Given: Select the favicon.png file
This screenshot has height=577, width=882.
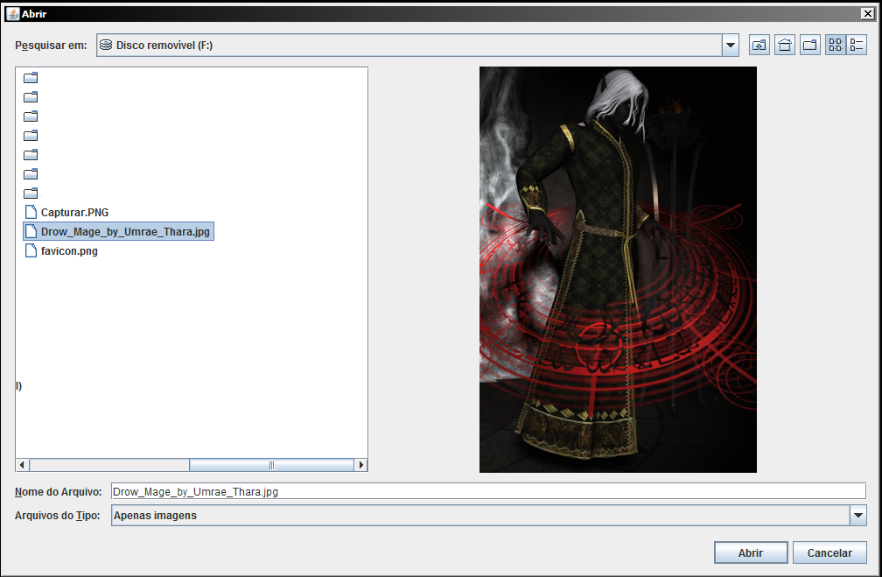Looking at the screenshot, I should pyautogui.click(x=62, y=251).
